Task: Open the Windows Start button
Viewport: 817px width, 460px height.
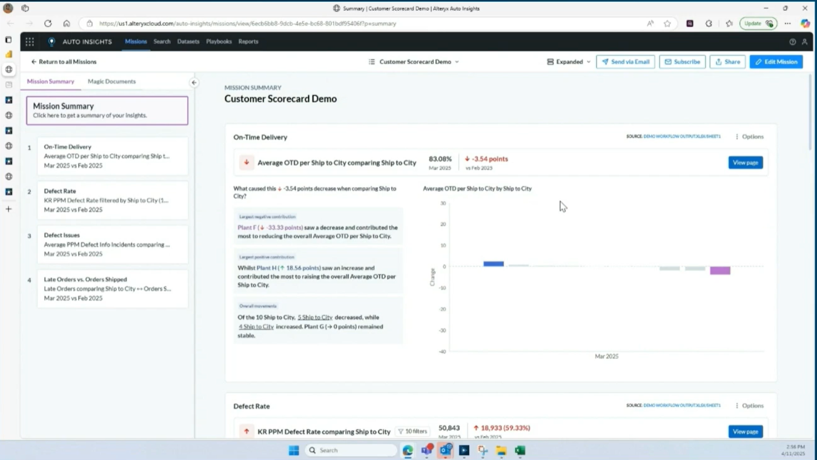Action: point(294,450)
